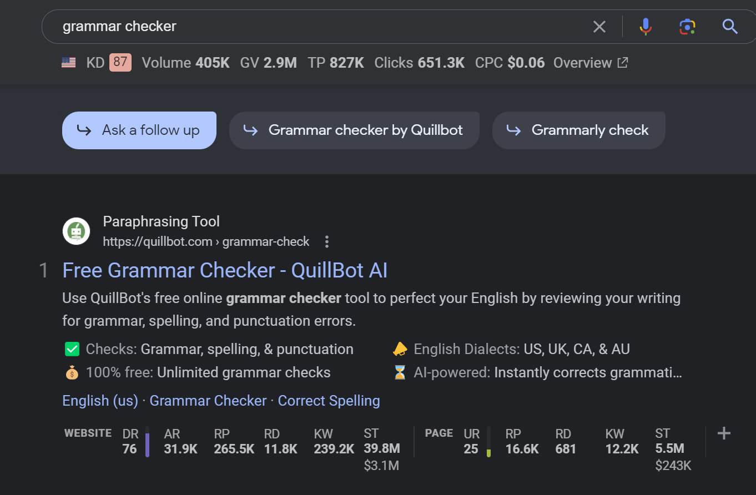Click the page RD 681 value
The width and height of the screenshot is (756, 495).
(566, 448)
